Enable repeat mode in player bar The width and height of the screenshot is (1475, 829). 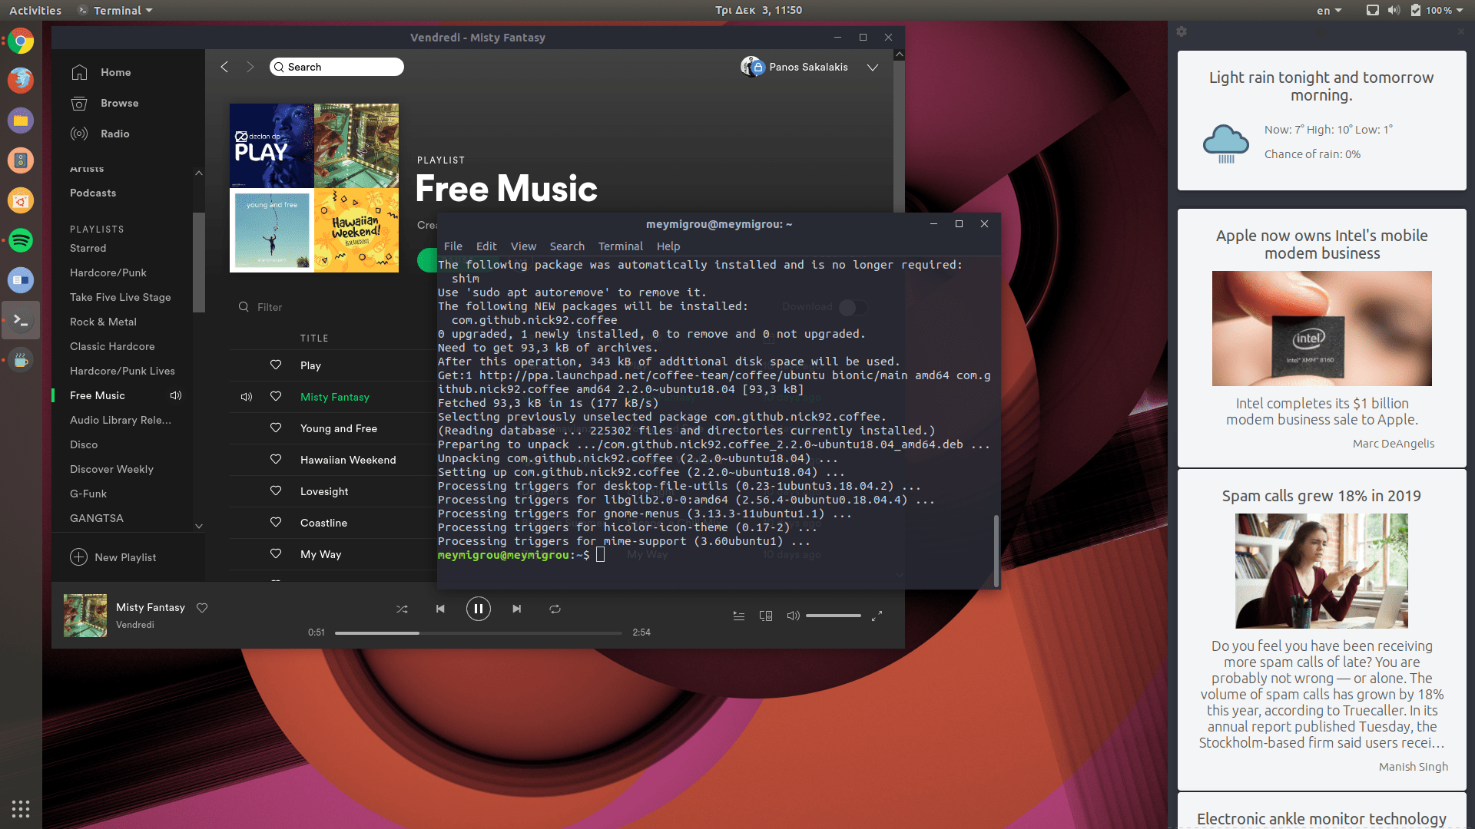coord(555,609)
